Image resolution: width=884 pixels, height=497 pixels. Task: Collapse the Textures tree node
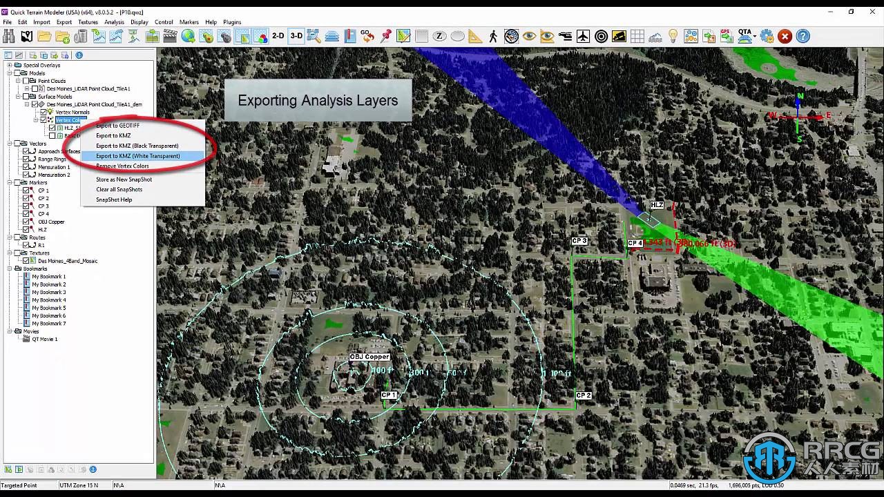pyautogui.click(x=10, y=253)
